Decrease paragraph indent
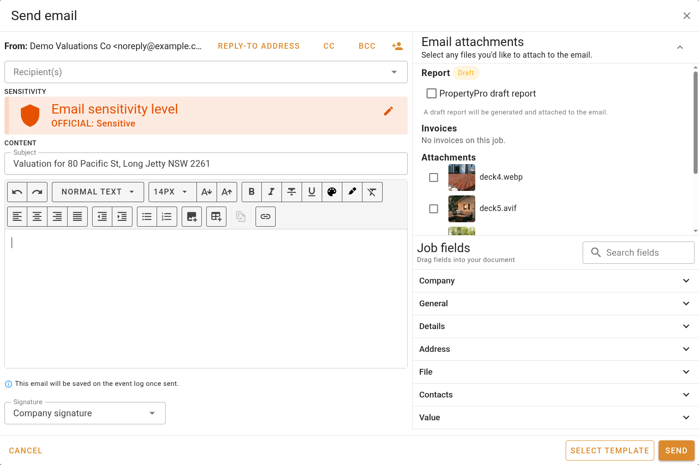The image size is (699, 465). pos(102,216)
